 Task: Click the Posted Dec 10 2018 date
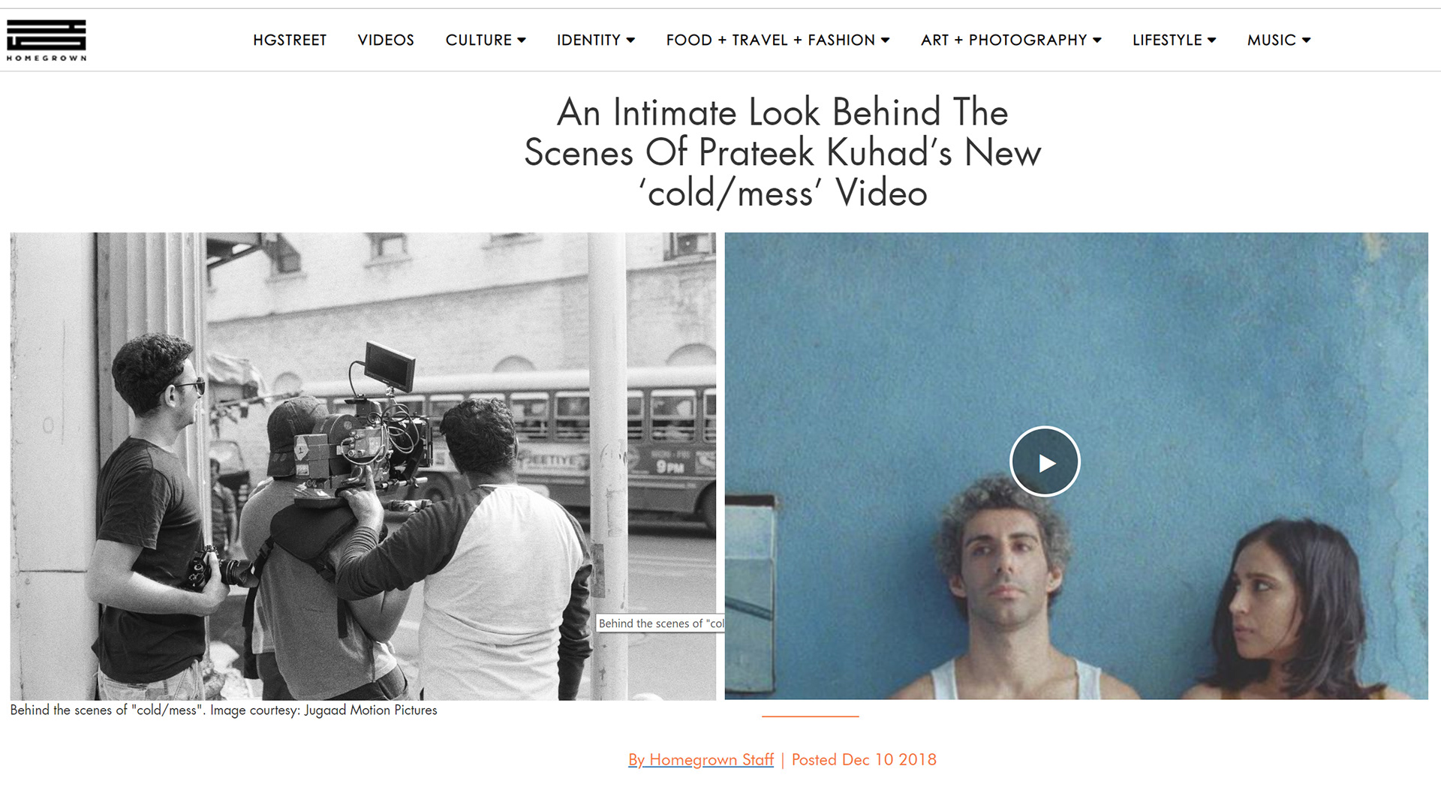[864, 760]
